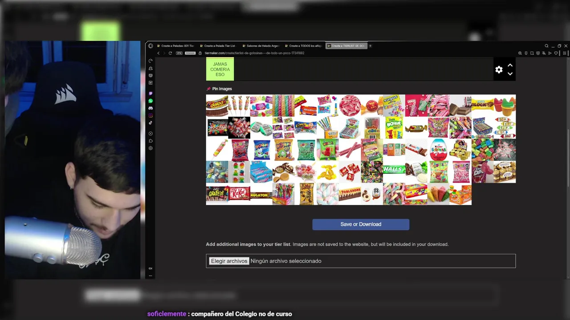The image size is (570, 320).
Task: Open WhatsApp in the browser sidebar
Action: pos(151,101)
